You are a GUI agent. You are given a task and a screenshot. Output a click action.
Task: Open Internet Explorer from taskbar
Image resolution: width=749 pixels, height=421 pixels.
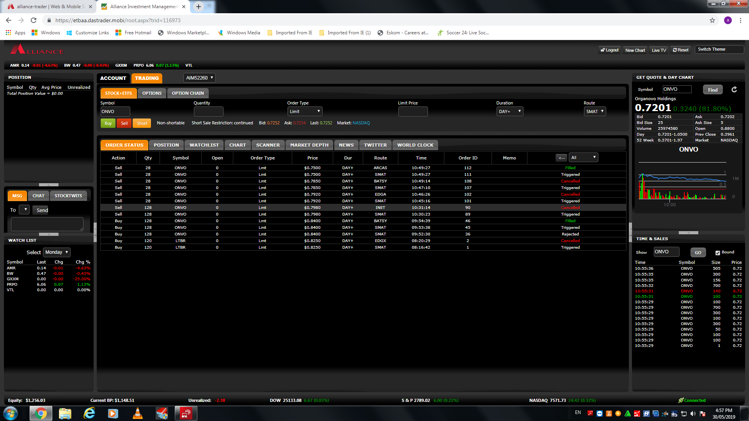(x=89, y=413)
